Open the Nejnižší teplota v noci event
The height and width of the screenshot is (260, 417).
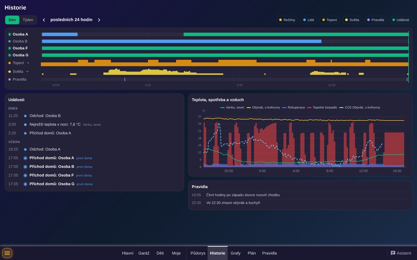tap(94, 124)
